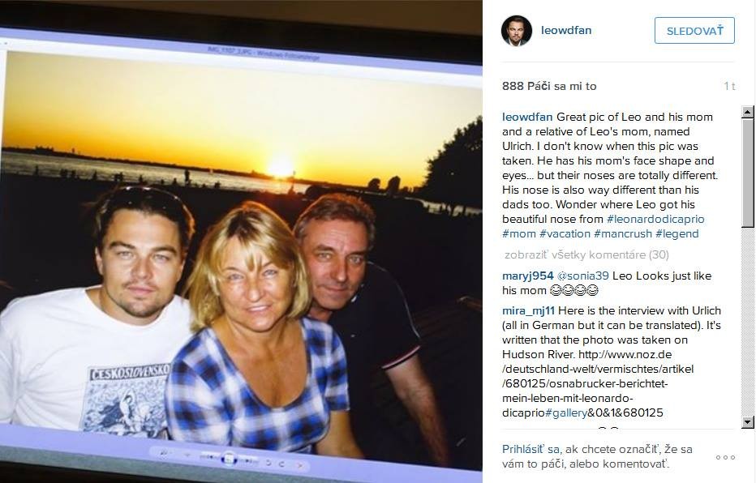The image size is (756, 483).
Task: Visit commenter mira_mj11's profile
Action: (528, 310)
